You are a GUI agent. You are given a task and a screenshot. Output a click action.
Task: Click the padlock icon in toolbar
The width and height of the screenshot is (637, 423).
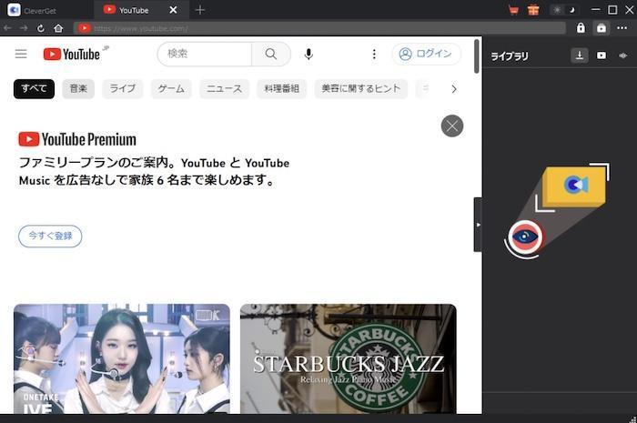581,28
